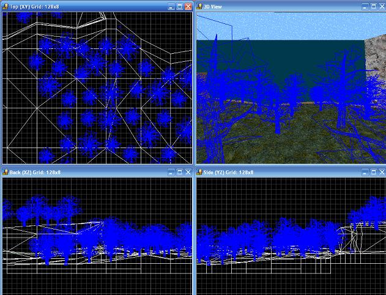Close the 3D View window

382,7
